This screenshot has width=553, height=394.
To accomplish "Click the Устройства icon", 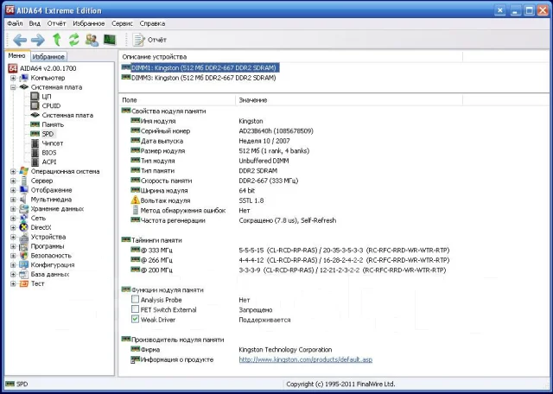I will (23, 237).
